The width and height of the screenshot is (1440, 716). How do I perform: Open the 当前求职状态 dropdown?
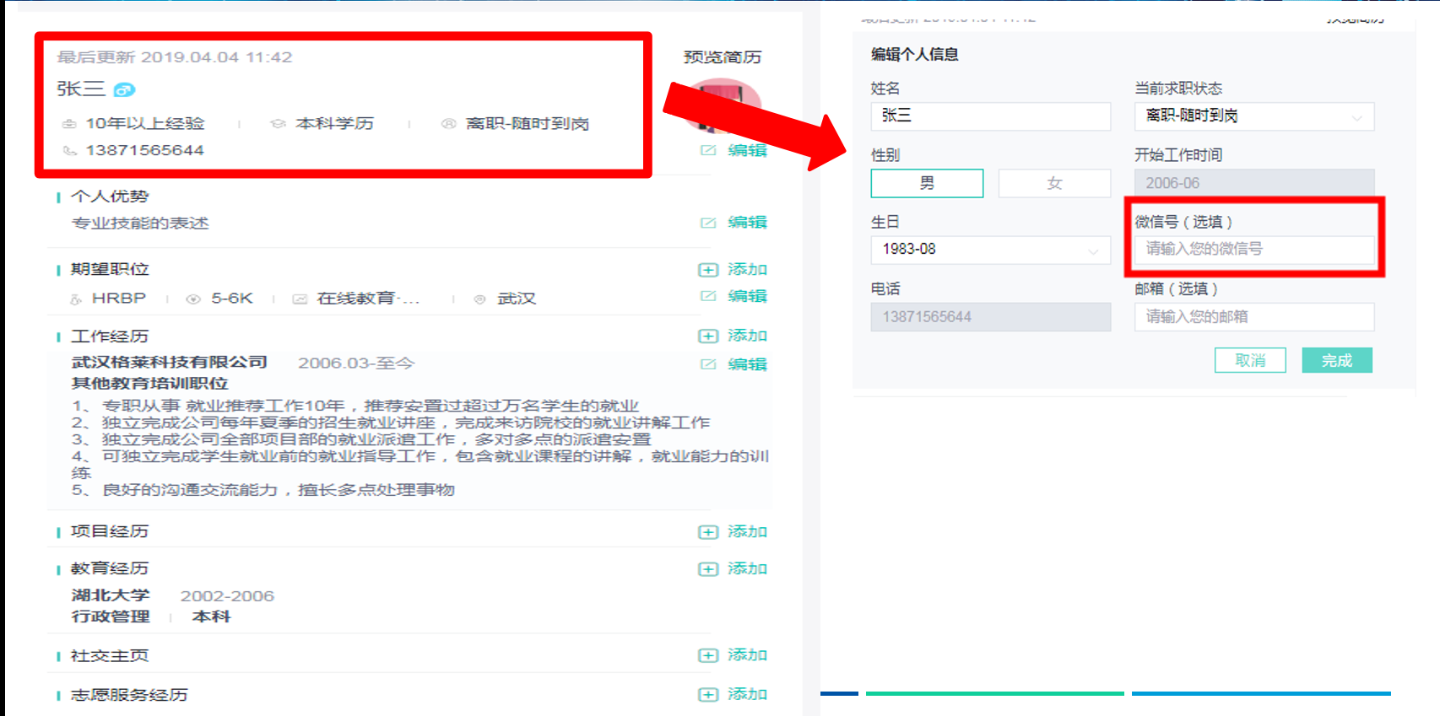click(x=1253, y=116)
